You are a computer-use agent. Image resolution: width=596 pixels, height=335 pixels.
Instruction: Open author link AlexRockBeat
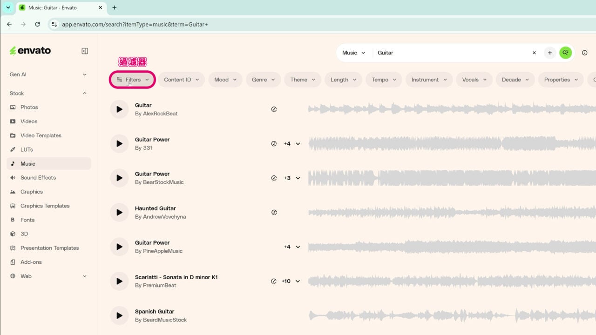tap(160, 114)
